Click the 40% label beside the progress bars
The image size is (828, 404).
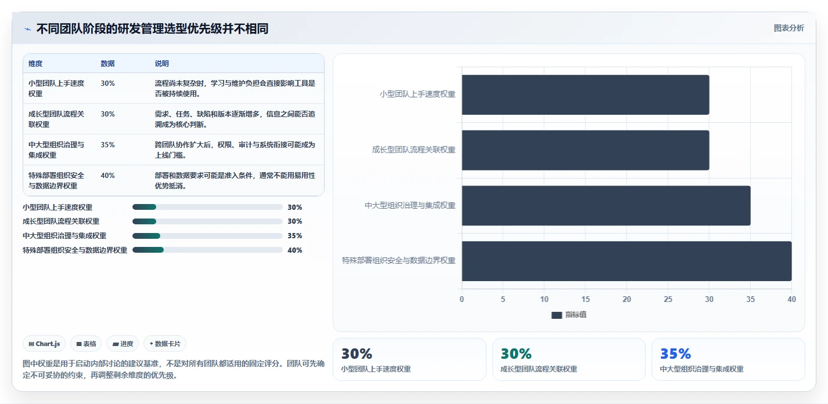tap(295, 250)
